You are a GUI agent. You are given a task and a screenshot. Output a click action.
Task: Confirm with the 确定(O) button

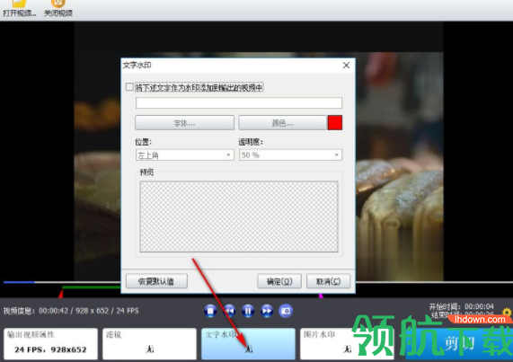tap(279, 281)
